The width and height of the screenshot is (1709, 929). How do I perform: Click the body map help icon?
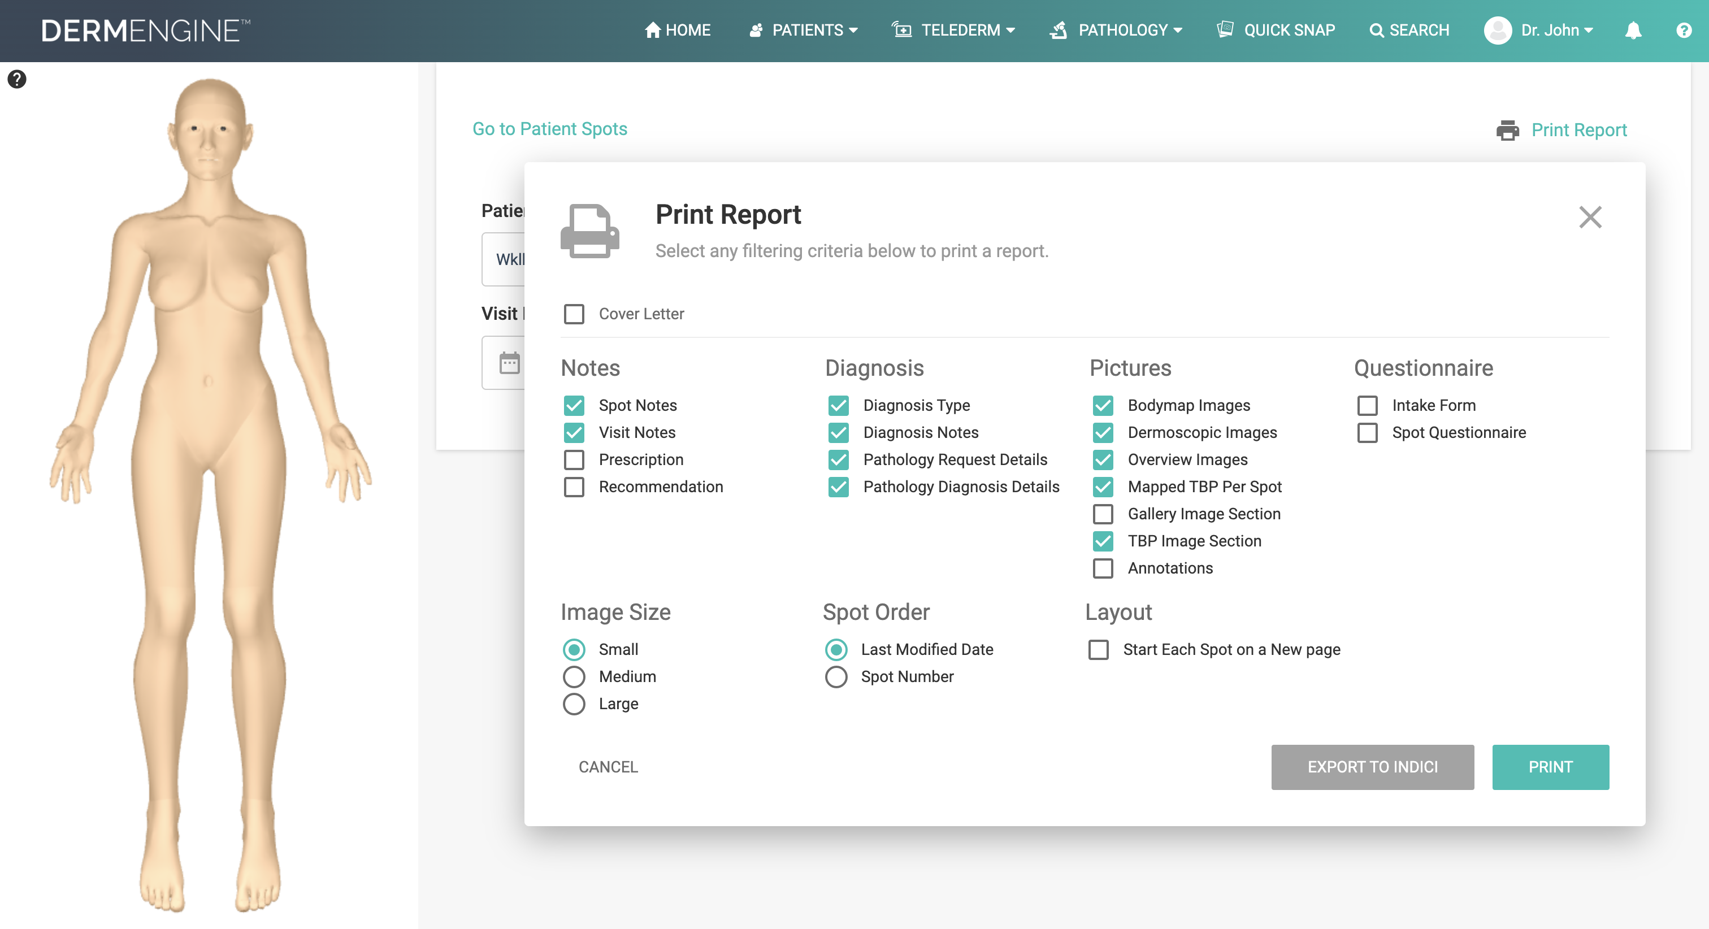[x=16, y=80]
